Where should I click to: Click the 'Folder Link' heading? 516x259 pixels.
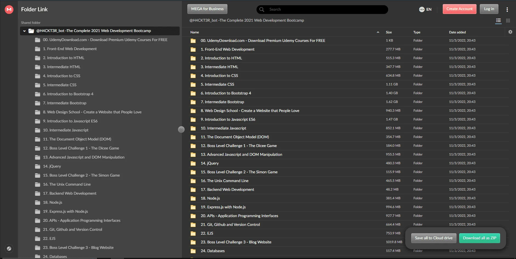34,9
